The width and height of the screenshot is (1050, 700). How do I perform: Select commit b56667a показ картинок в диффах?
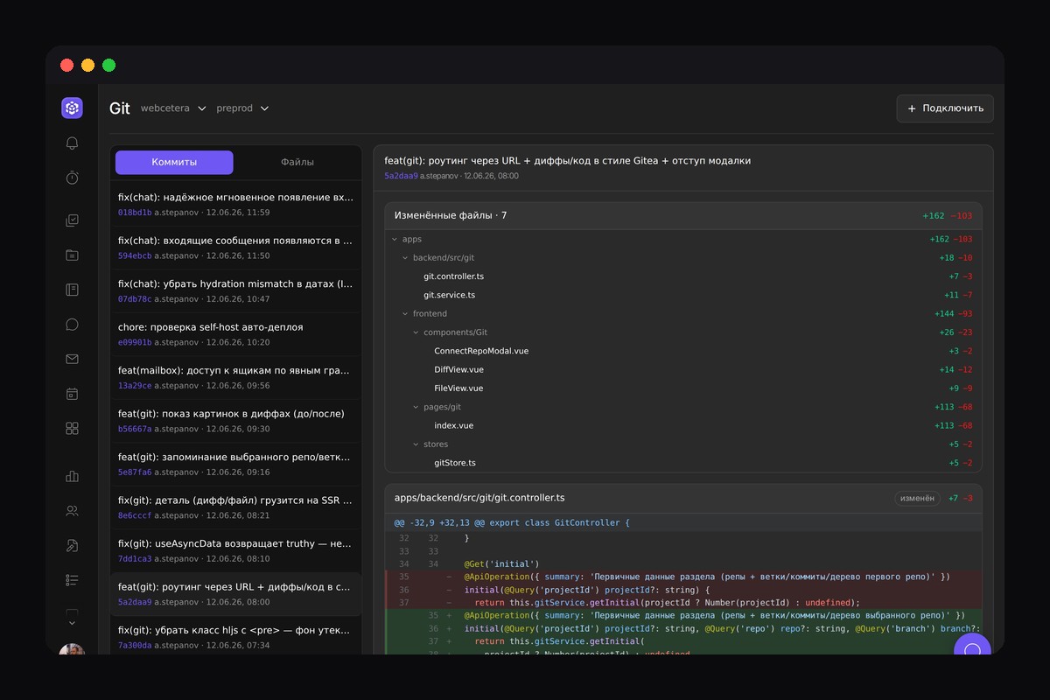pos(236,421)
